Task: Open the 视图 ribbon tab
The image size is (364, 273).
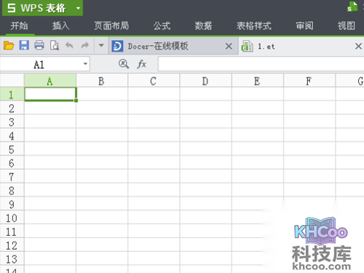Action: point(347,25)
